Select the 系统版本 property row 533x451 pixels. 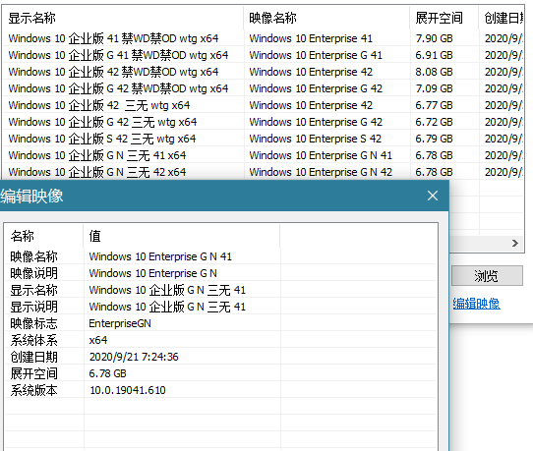click(x=221, y=390)
